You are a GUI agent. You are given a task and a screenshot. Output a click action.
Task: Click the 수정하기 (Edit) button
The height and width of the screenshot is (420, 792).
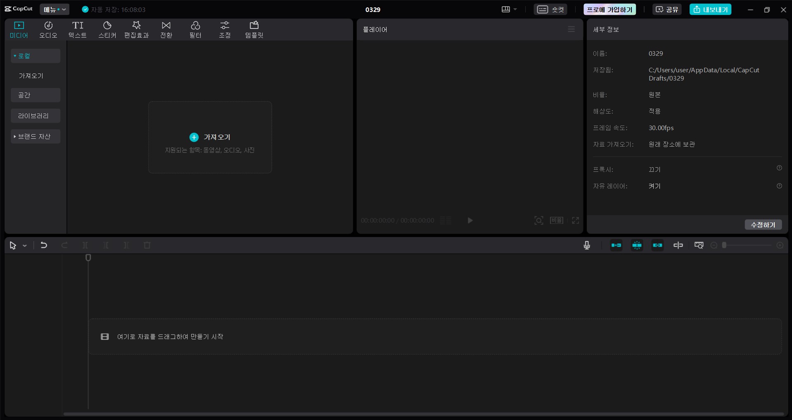(763, 225)
